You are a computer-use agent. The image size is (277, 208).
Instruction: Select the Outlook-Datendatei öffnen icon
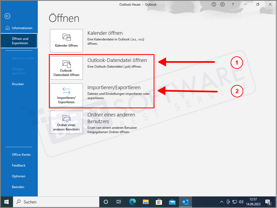tap(66, 68)
